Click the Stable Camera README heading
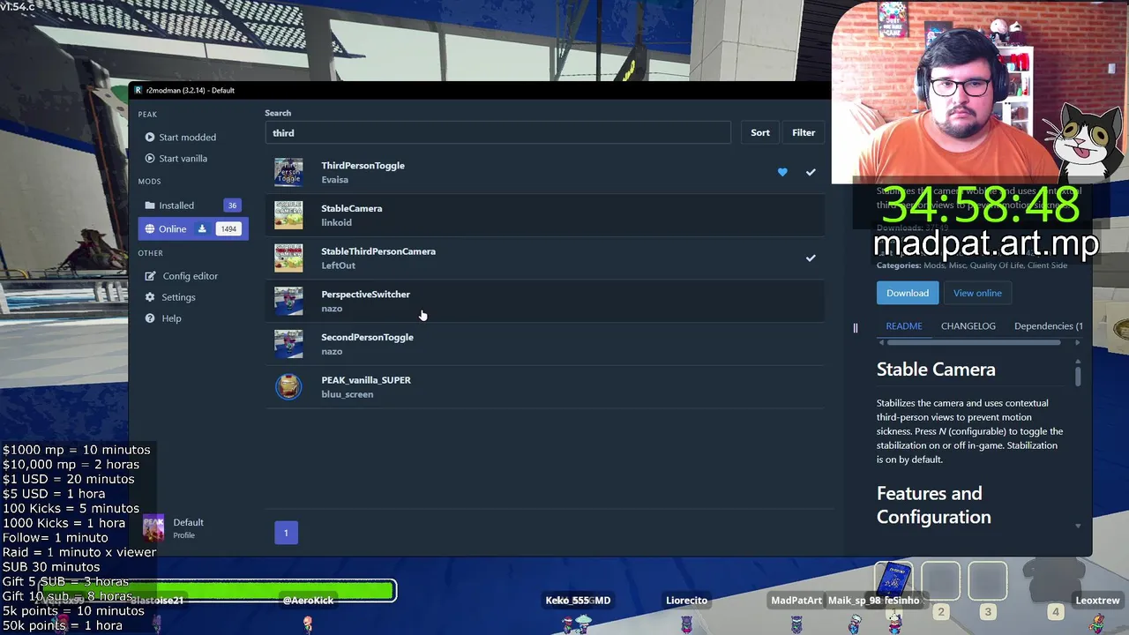The image size is (1129, 635). [936, 370]
